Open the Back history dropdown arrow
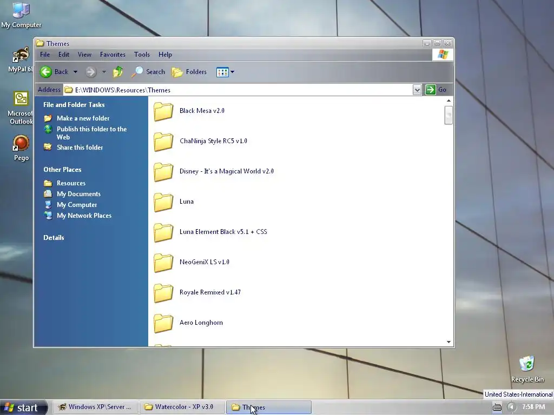554x415 pixels. [75, 72]
